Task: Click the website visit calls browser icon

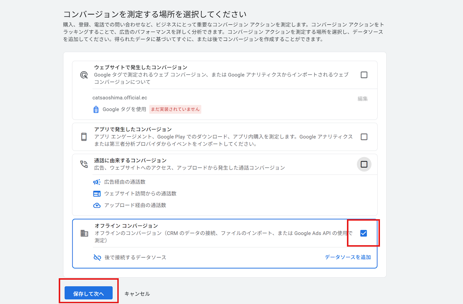Action: pos(97,194)
